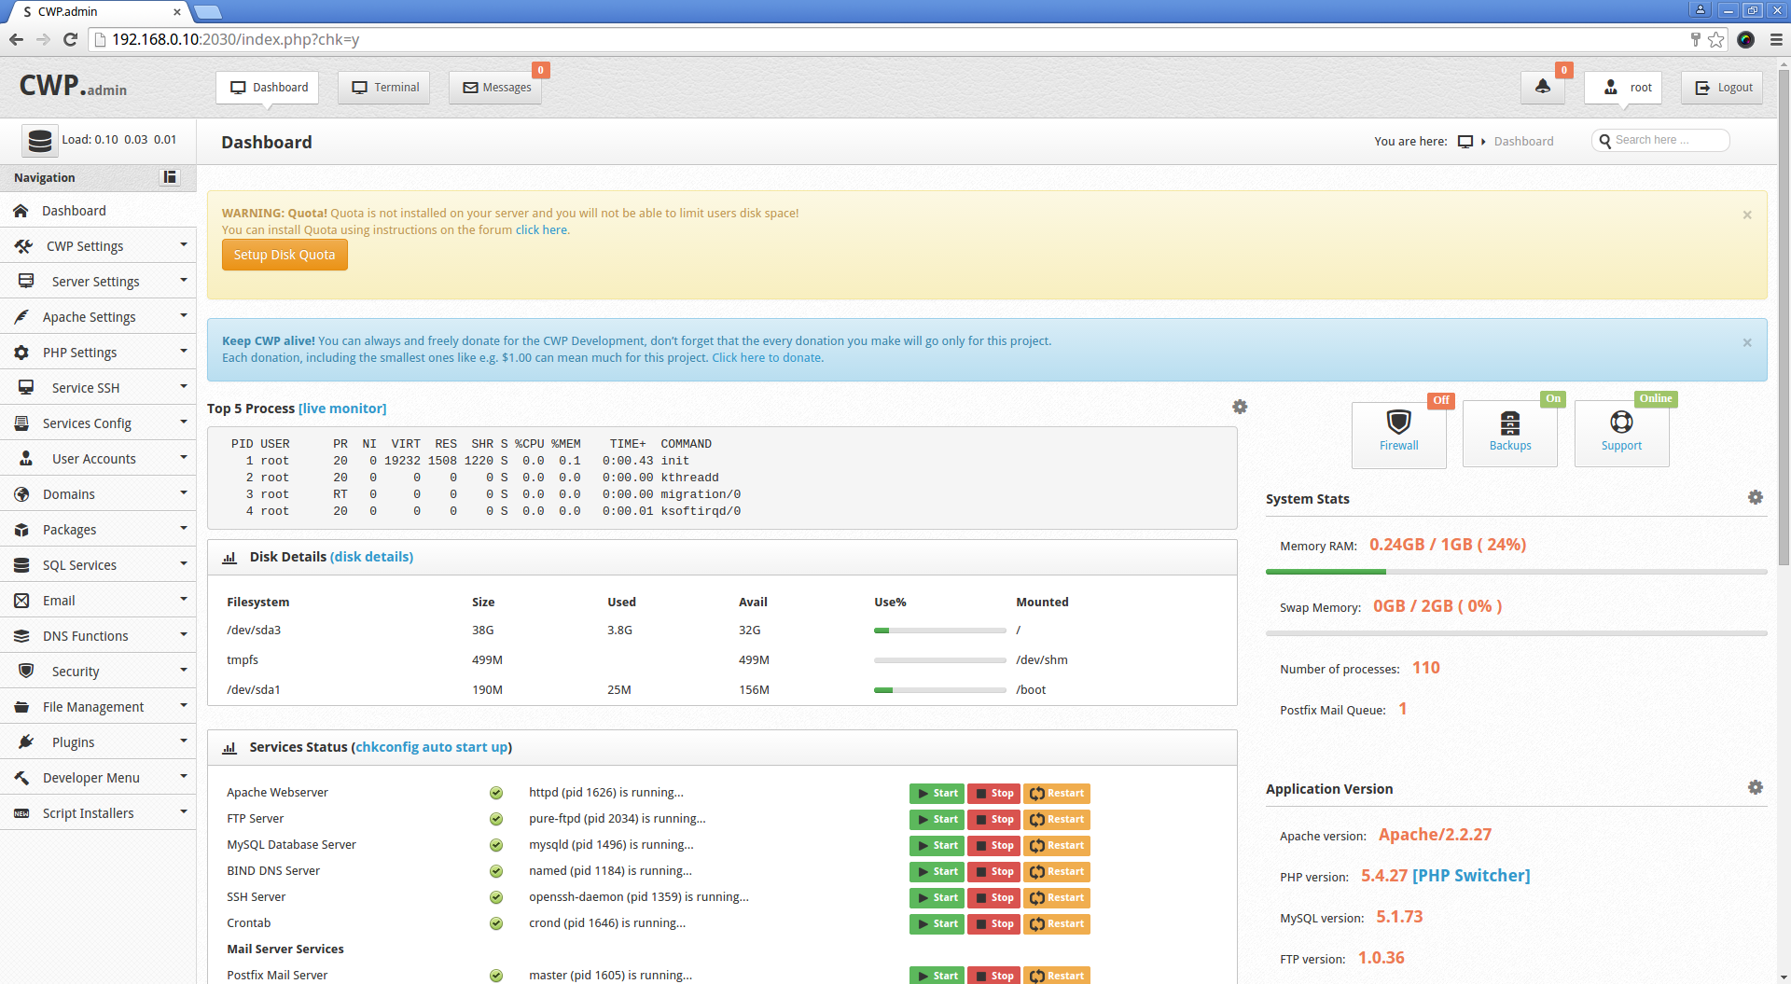Open the Messages tab
This screenshot has width=1791, height=984.
(496, 88)
